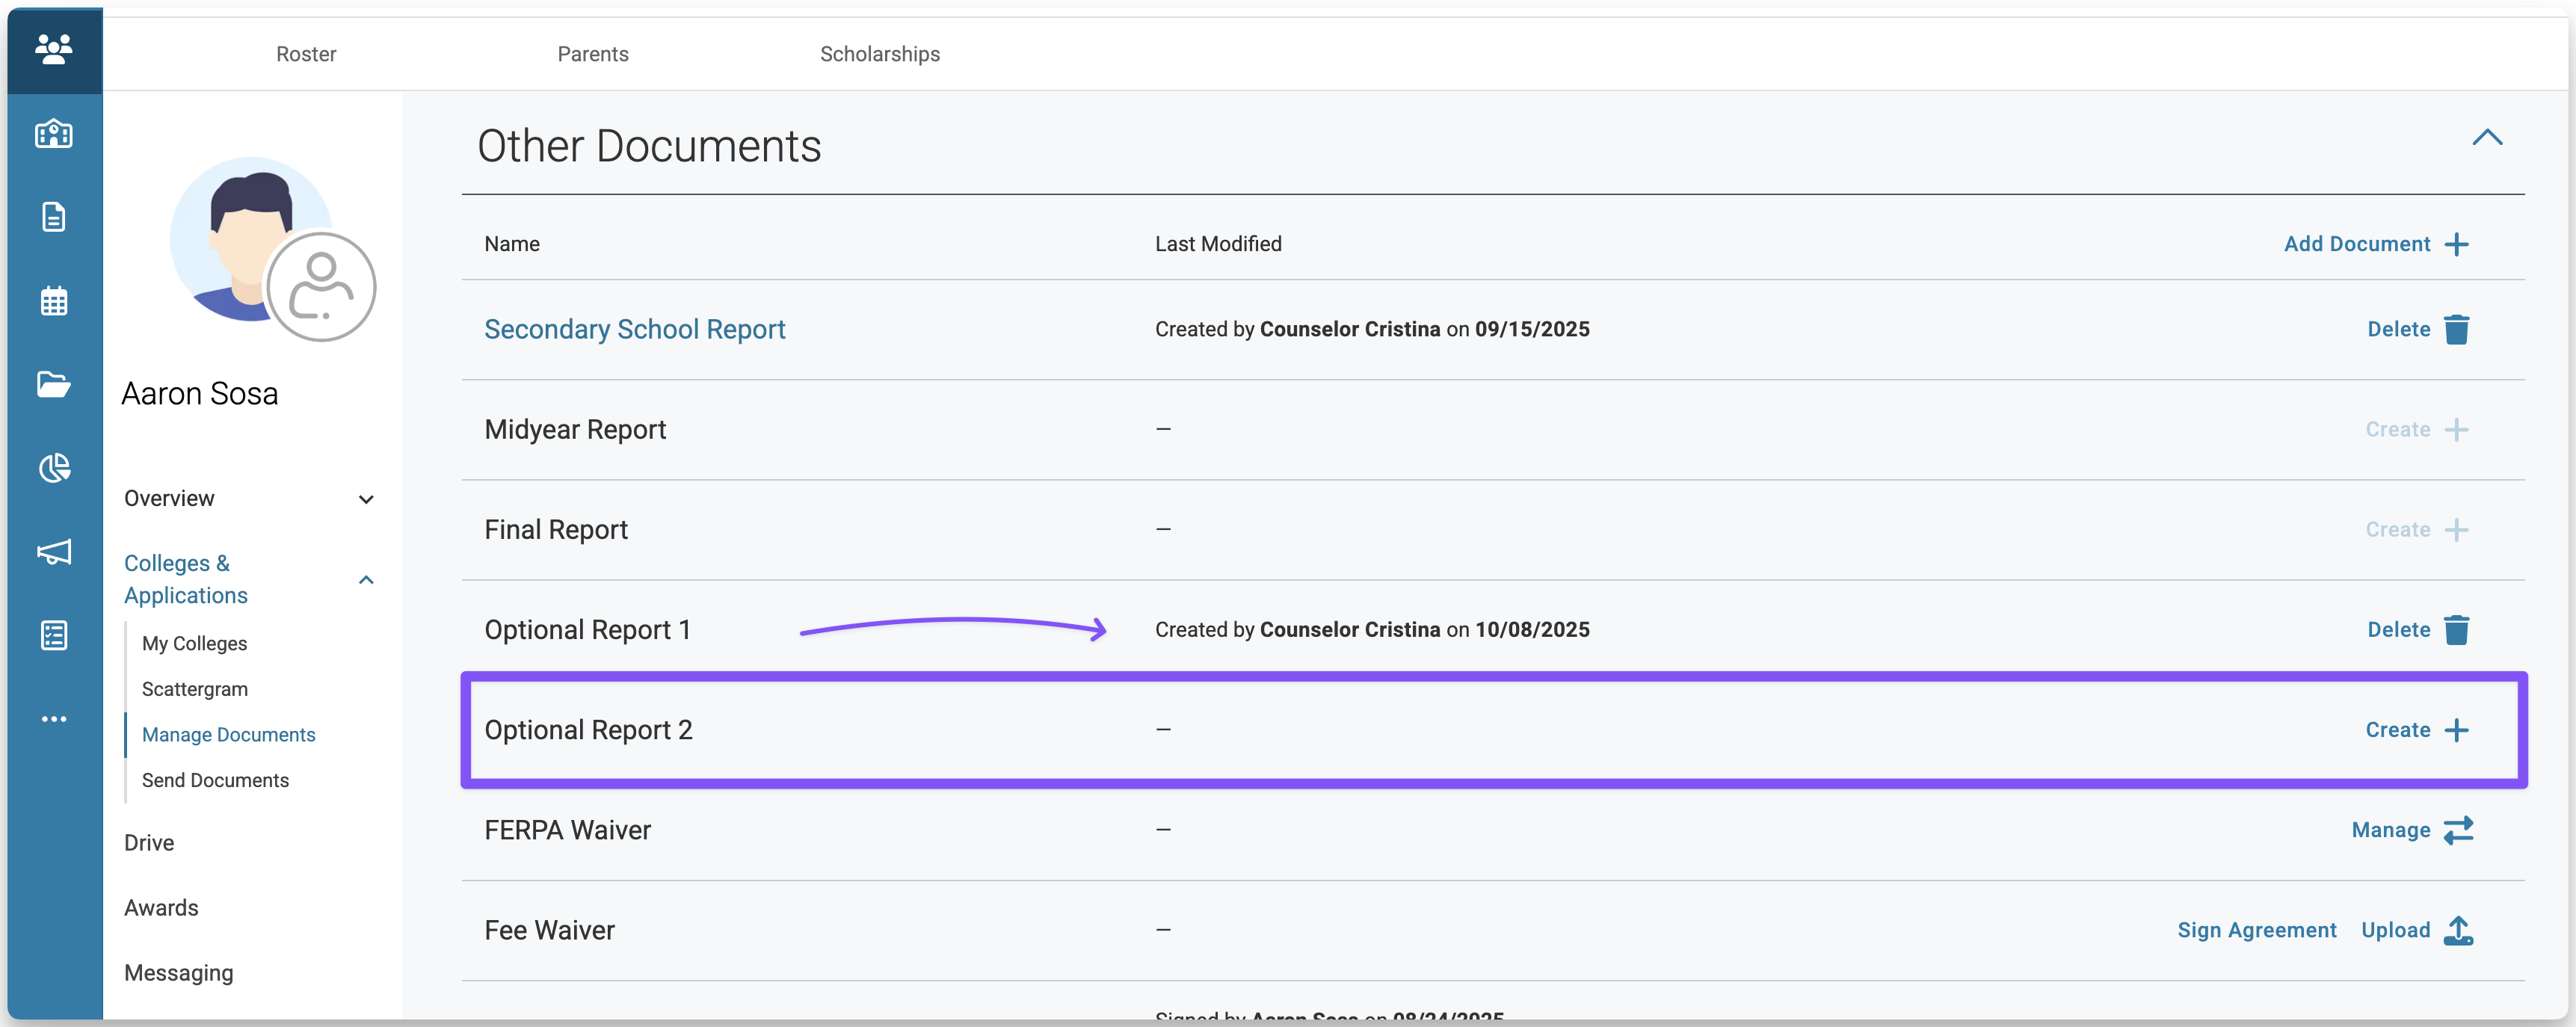Collapse the Other Documents section
This screenshot has width=2576, height=1027.
[2486, 138]
